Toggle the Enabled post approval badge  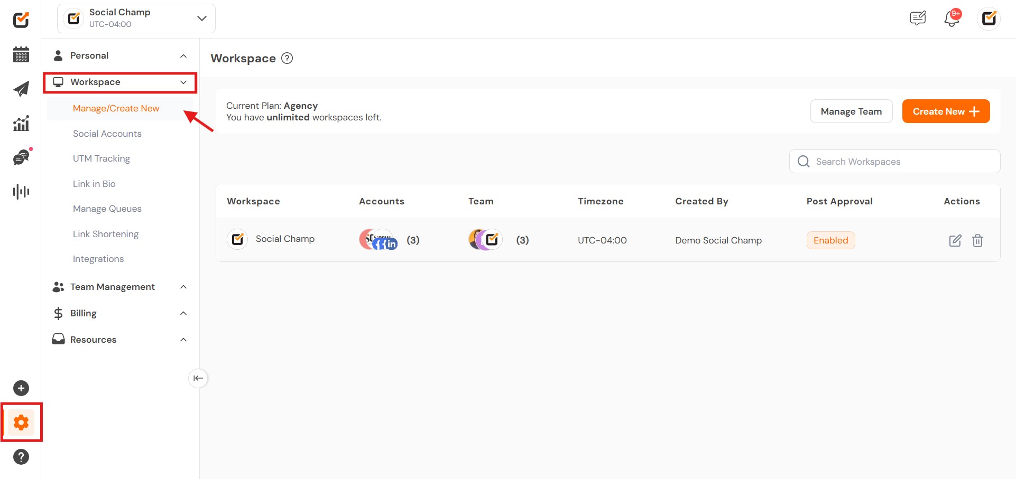click(830, 240)
